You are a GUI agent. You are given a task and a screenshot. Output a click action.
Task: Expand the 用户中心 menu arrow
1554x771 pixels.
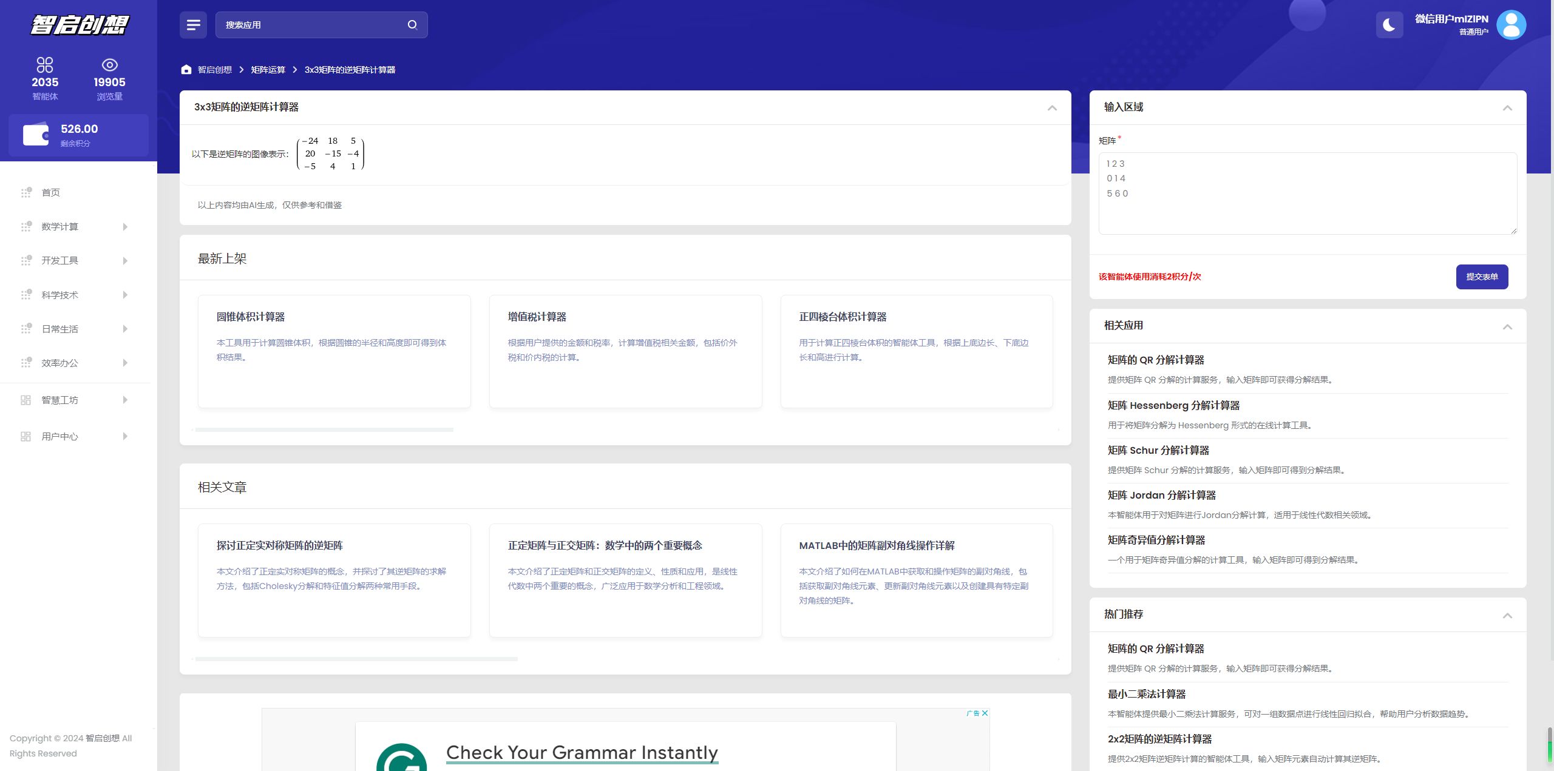pyautogui.click(x=125, y=436)
